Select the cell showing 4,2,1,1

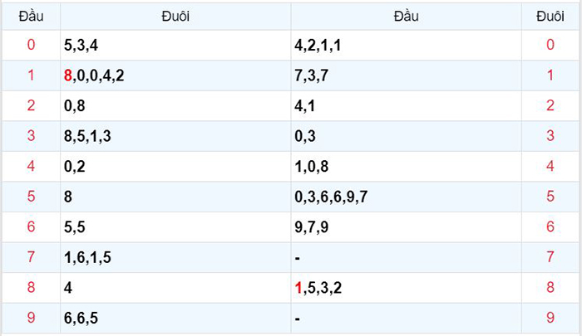pyautogui.click(x=406, y=45)
